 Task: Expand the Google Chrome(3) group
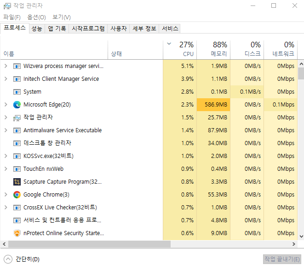point(6,195)
